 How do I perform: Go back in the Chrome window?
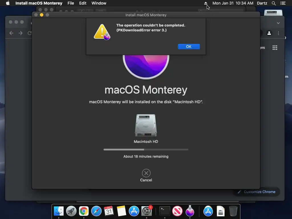tap(11, 33)
